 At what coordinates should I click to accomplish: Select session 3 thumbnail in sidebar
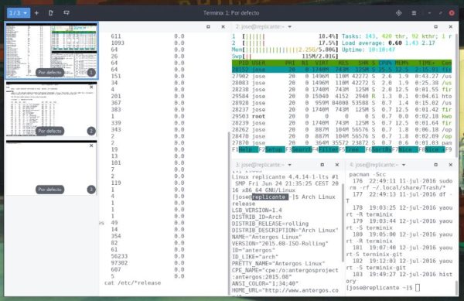coord(52,168)
